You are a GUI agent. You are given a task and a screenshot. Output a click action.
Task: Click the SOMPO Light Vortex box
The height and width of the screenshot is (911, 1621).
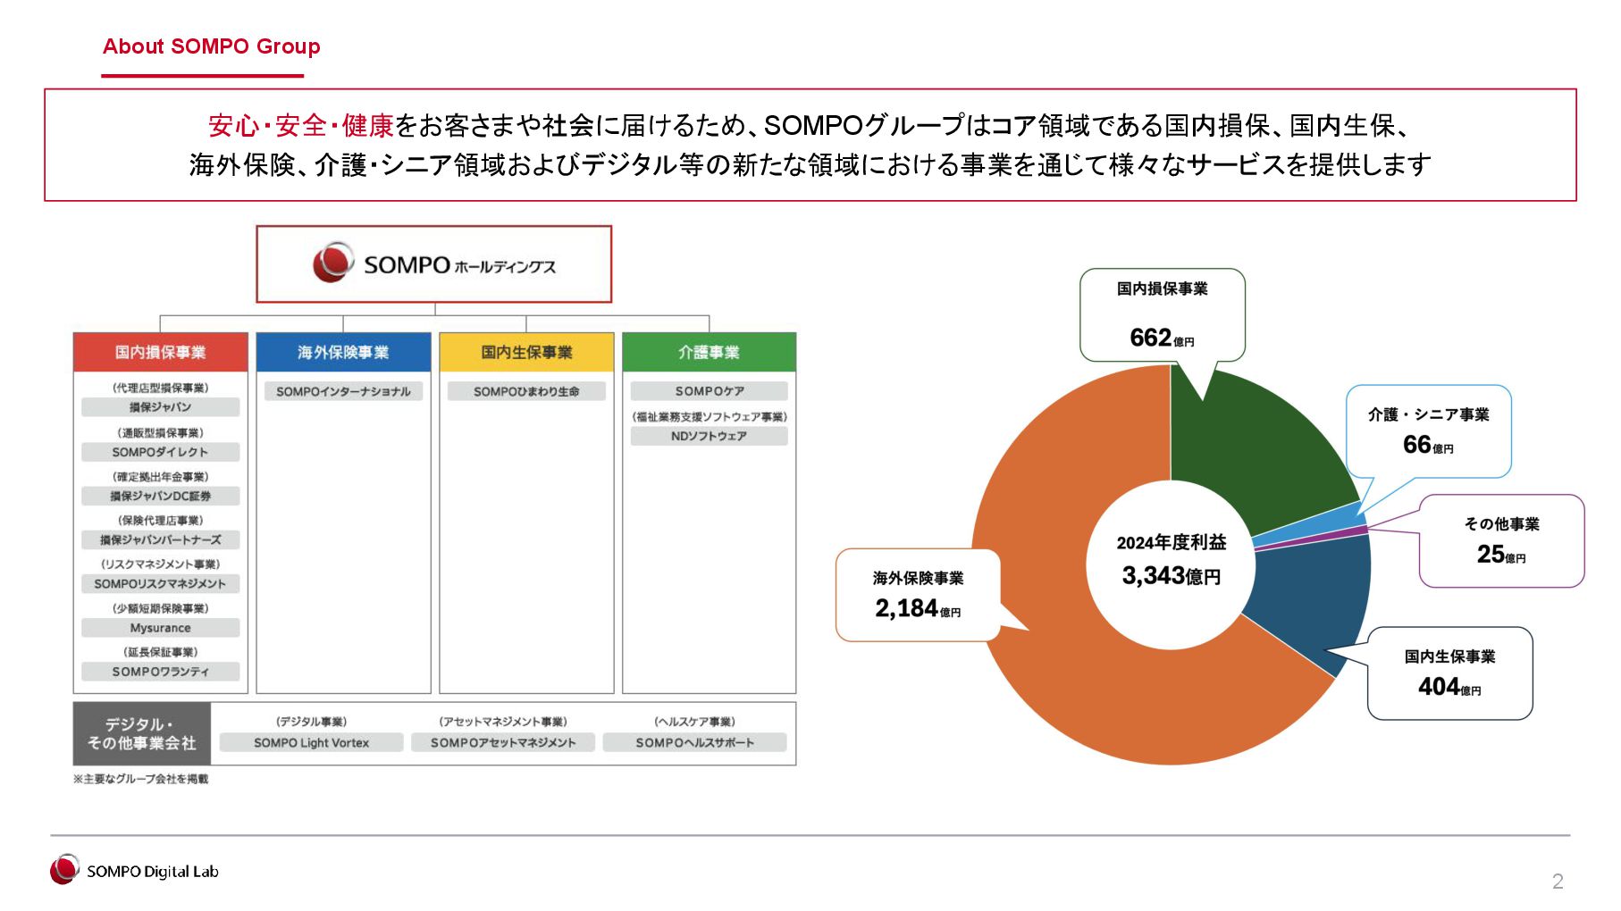pos(311,742)
